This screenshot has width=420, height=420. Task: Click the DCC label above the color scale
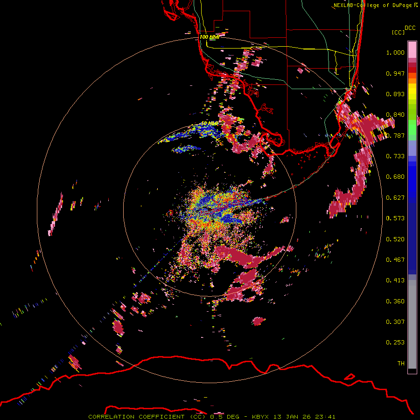(410, 28)
